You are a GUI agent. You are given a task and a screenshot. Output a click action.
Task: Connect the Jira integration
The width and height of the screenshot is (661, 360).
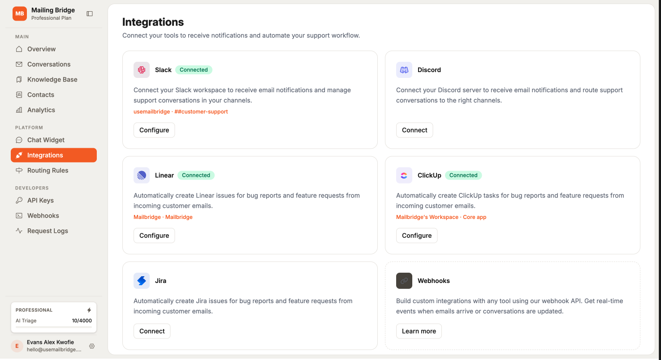[152, 331]
